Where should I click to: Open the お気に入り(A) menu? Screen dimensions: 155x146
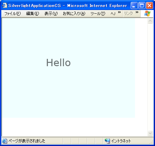(74, 14)
